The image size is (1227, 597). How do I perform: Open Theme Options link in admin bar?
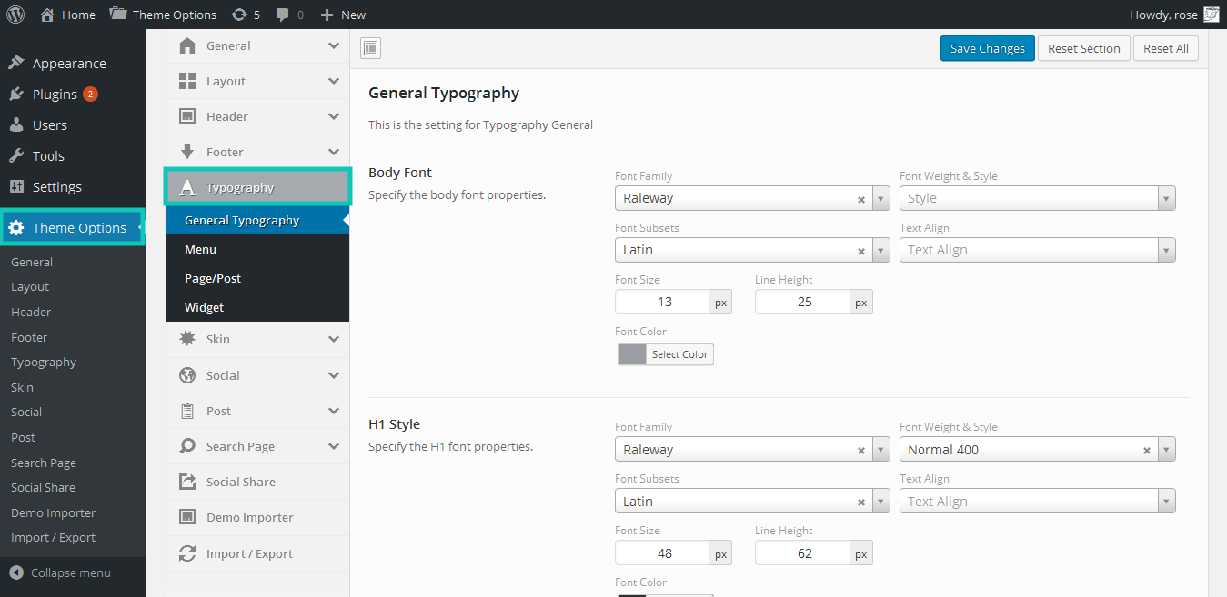[x=163, y=15]
